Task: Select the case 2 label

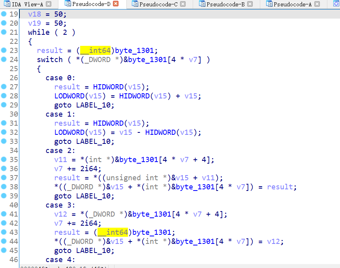Action: pos(58,150)
